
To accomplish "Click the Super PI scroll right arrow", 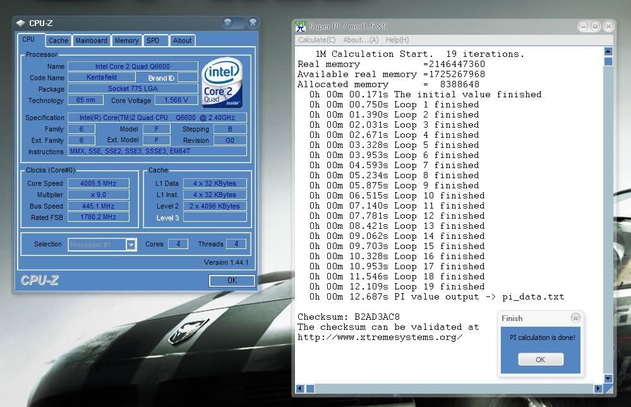I will pyautogui.click(x=598, y=389).
